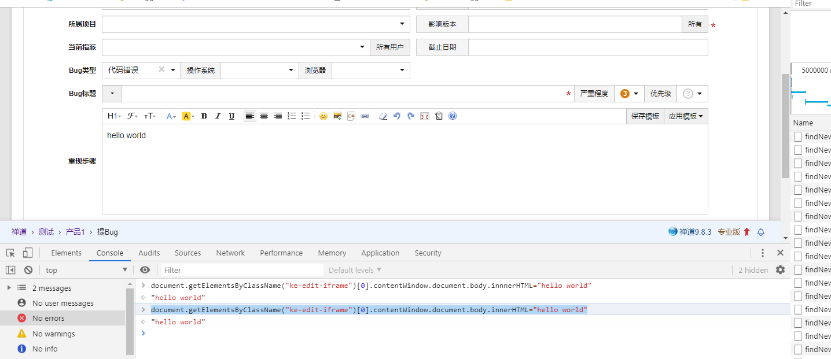
Task: Click the 所有用户 button
Action: (390, 47)
